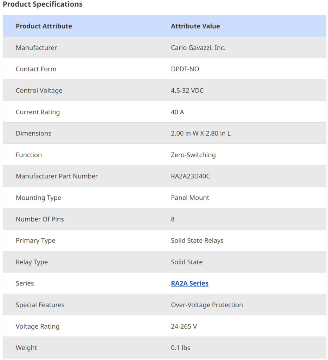Click the 24-265 V voltage rating value
This screenshot has width=328, height=360.
coord(184,326)
